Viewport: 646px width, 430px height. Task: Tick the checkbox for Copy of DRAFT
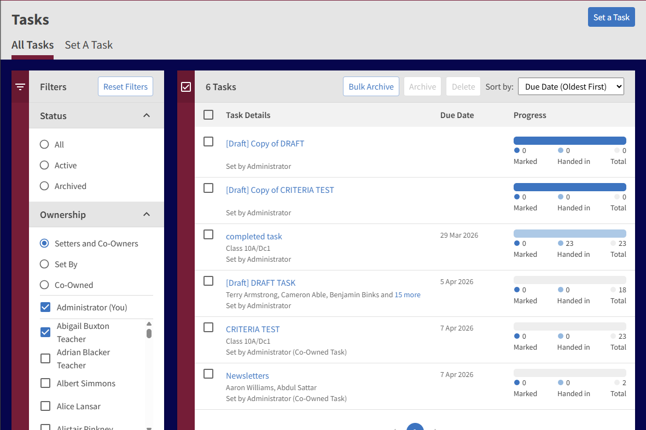[208, 142]
